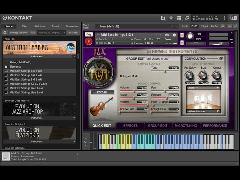Select next multi preset arrow
This screenshot has height=180, width=240.
click(176, 26)
